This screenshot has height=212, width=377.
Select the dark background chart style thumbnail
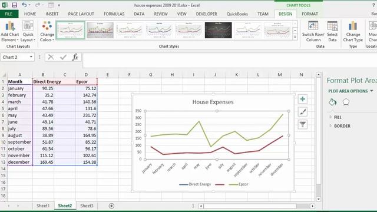pos(219,30)
